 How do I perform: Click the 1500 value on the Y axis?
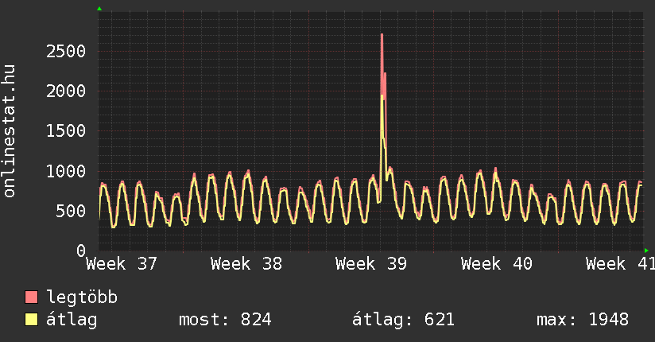click(x=66, y=131)
